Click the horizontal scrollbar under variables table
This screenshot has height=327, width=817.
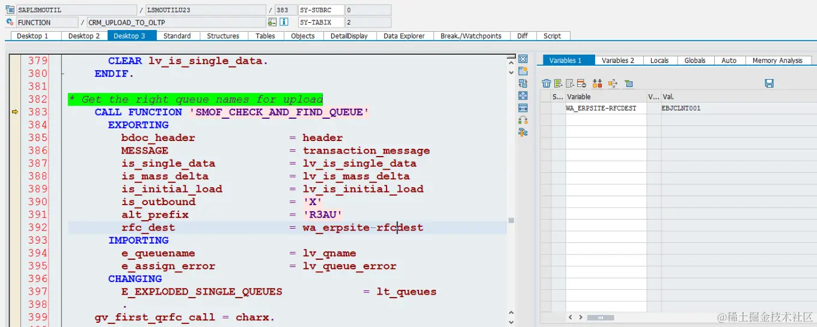tap(601, 317)
